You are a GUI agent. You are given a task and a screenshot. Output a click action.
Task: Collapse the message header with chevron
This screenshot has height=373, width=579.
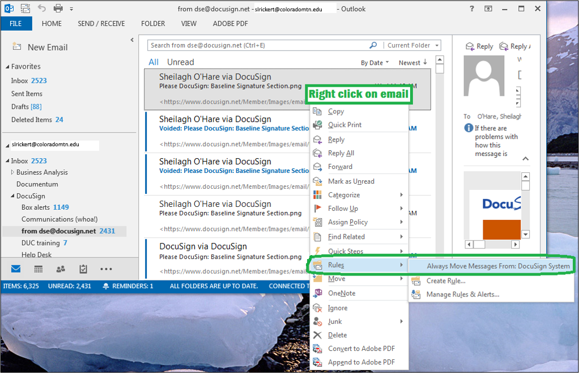coord(525,159)
